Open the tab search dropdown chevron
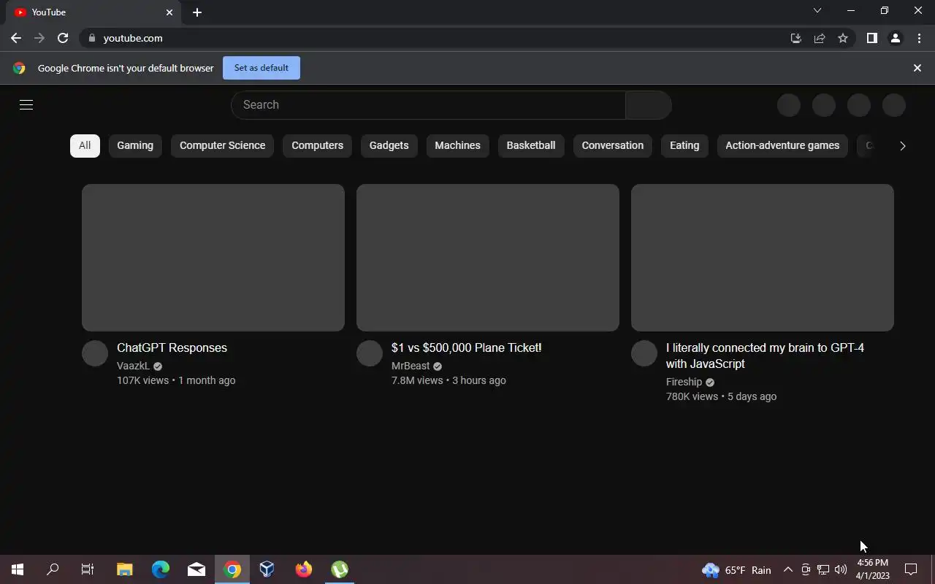 pos(817,10)
